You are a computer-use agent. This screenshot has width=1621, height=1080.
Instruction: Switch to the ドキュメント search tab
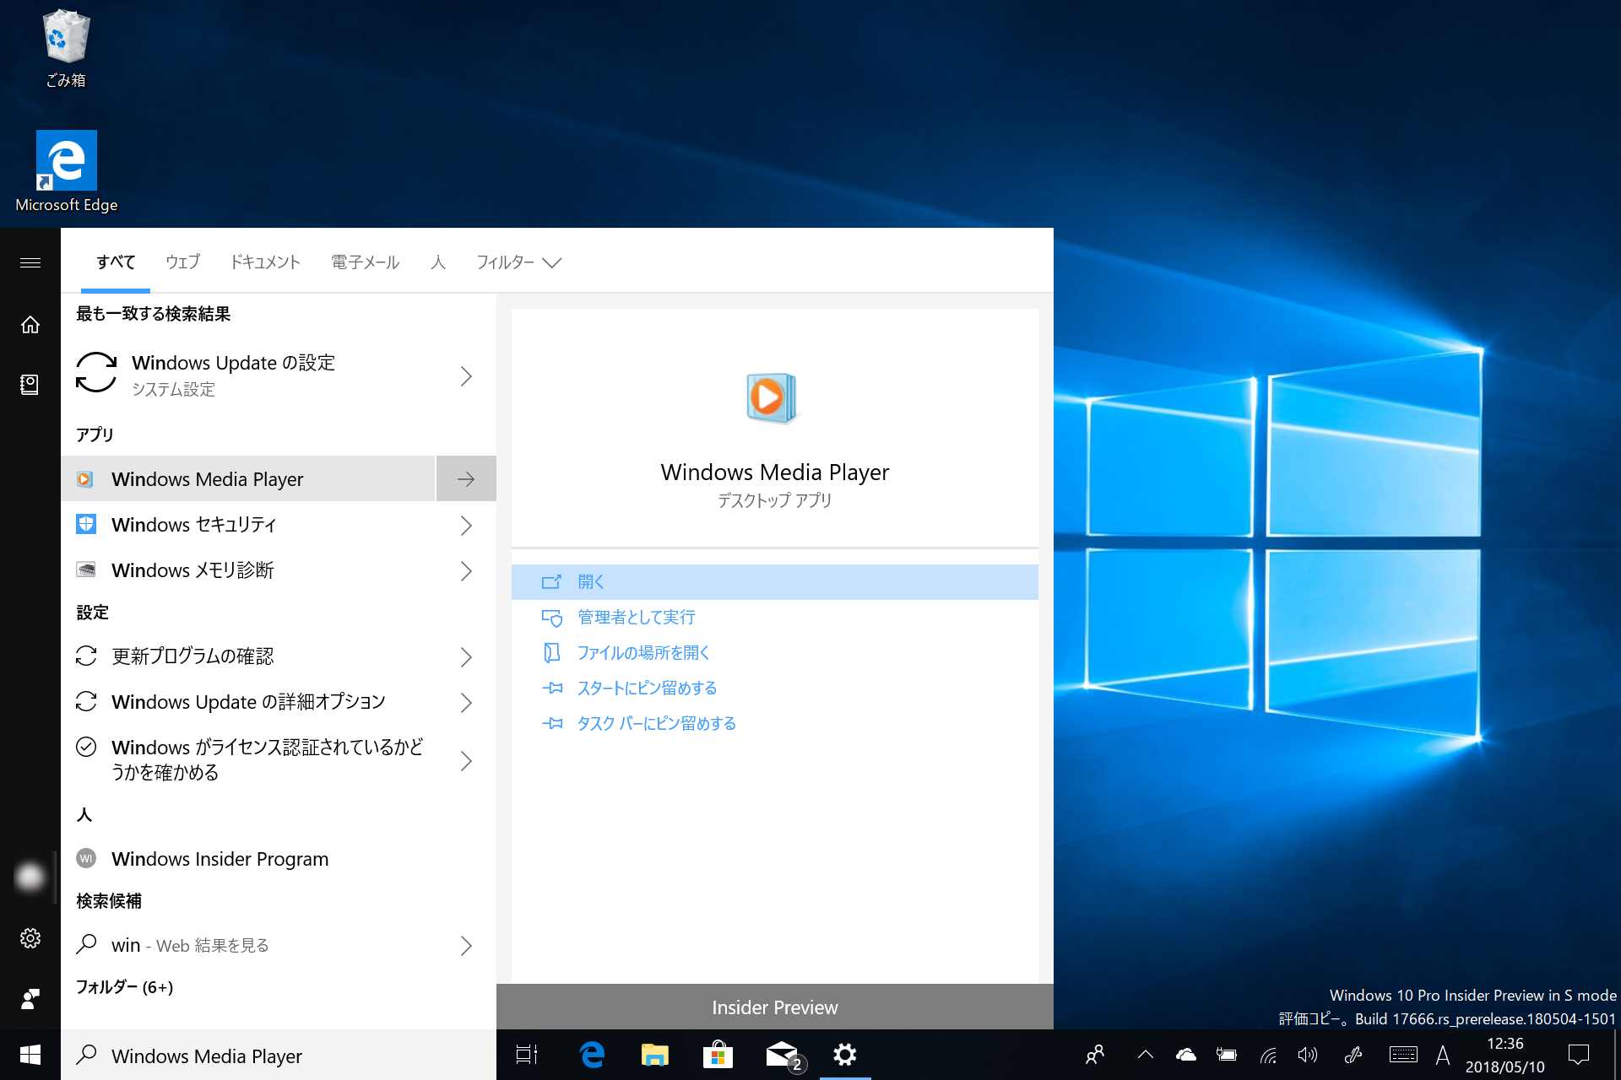(264, 262)
